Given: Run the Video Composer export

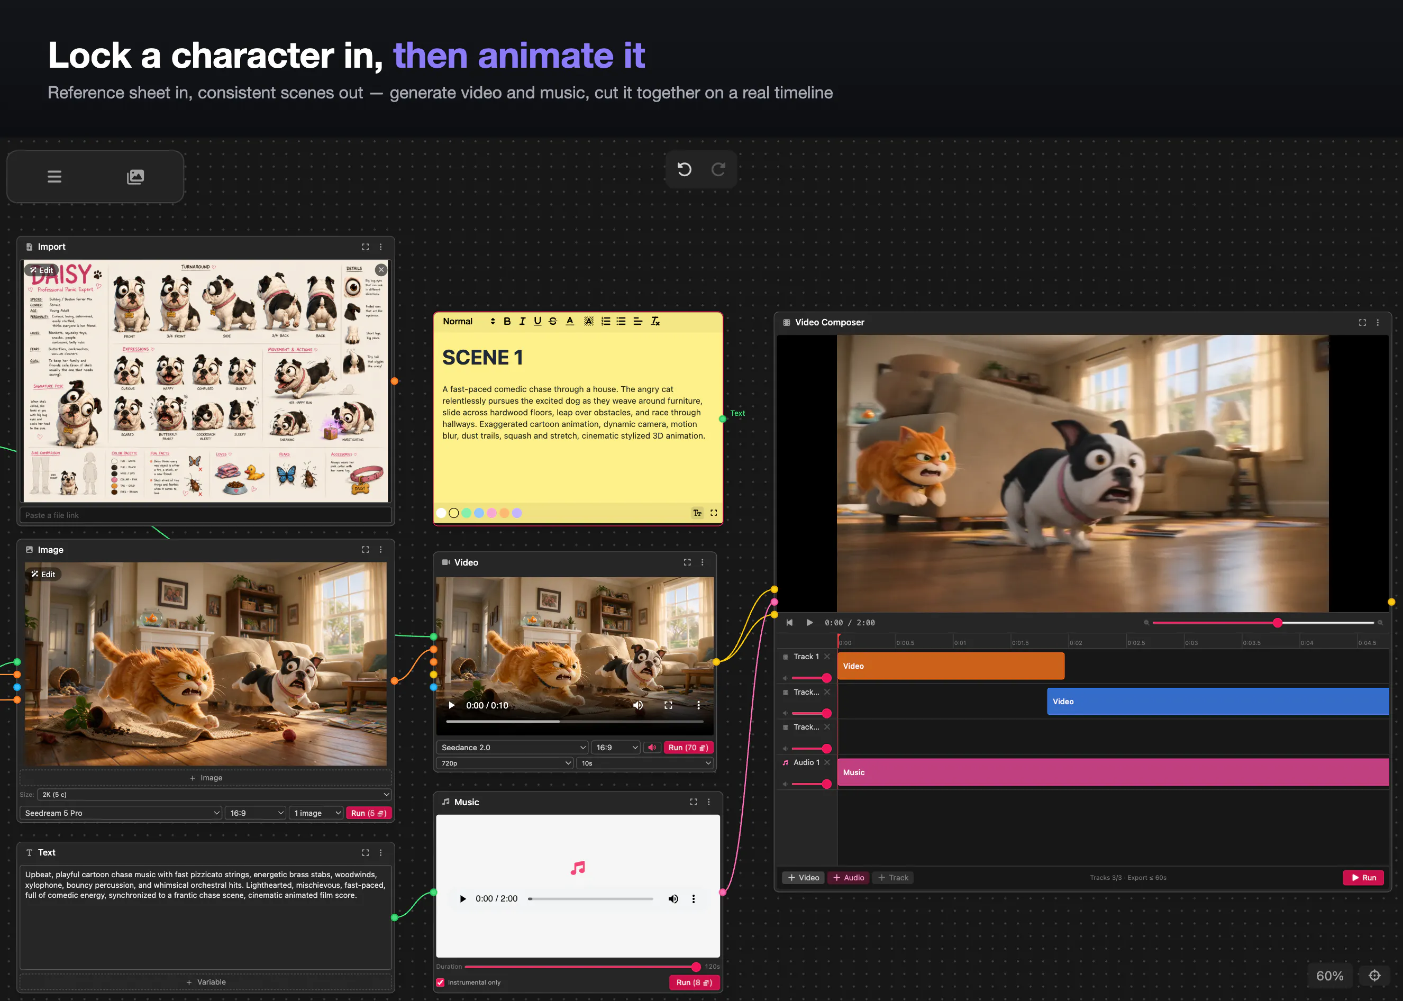Looking at the screenshot, I should tap(1363, 878).
